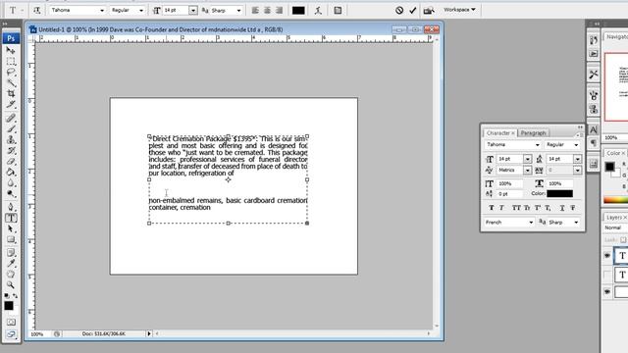Screen dimensions: 628x353
Task: Toggle All Caps in Character panel
Action: point(516,208)
